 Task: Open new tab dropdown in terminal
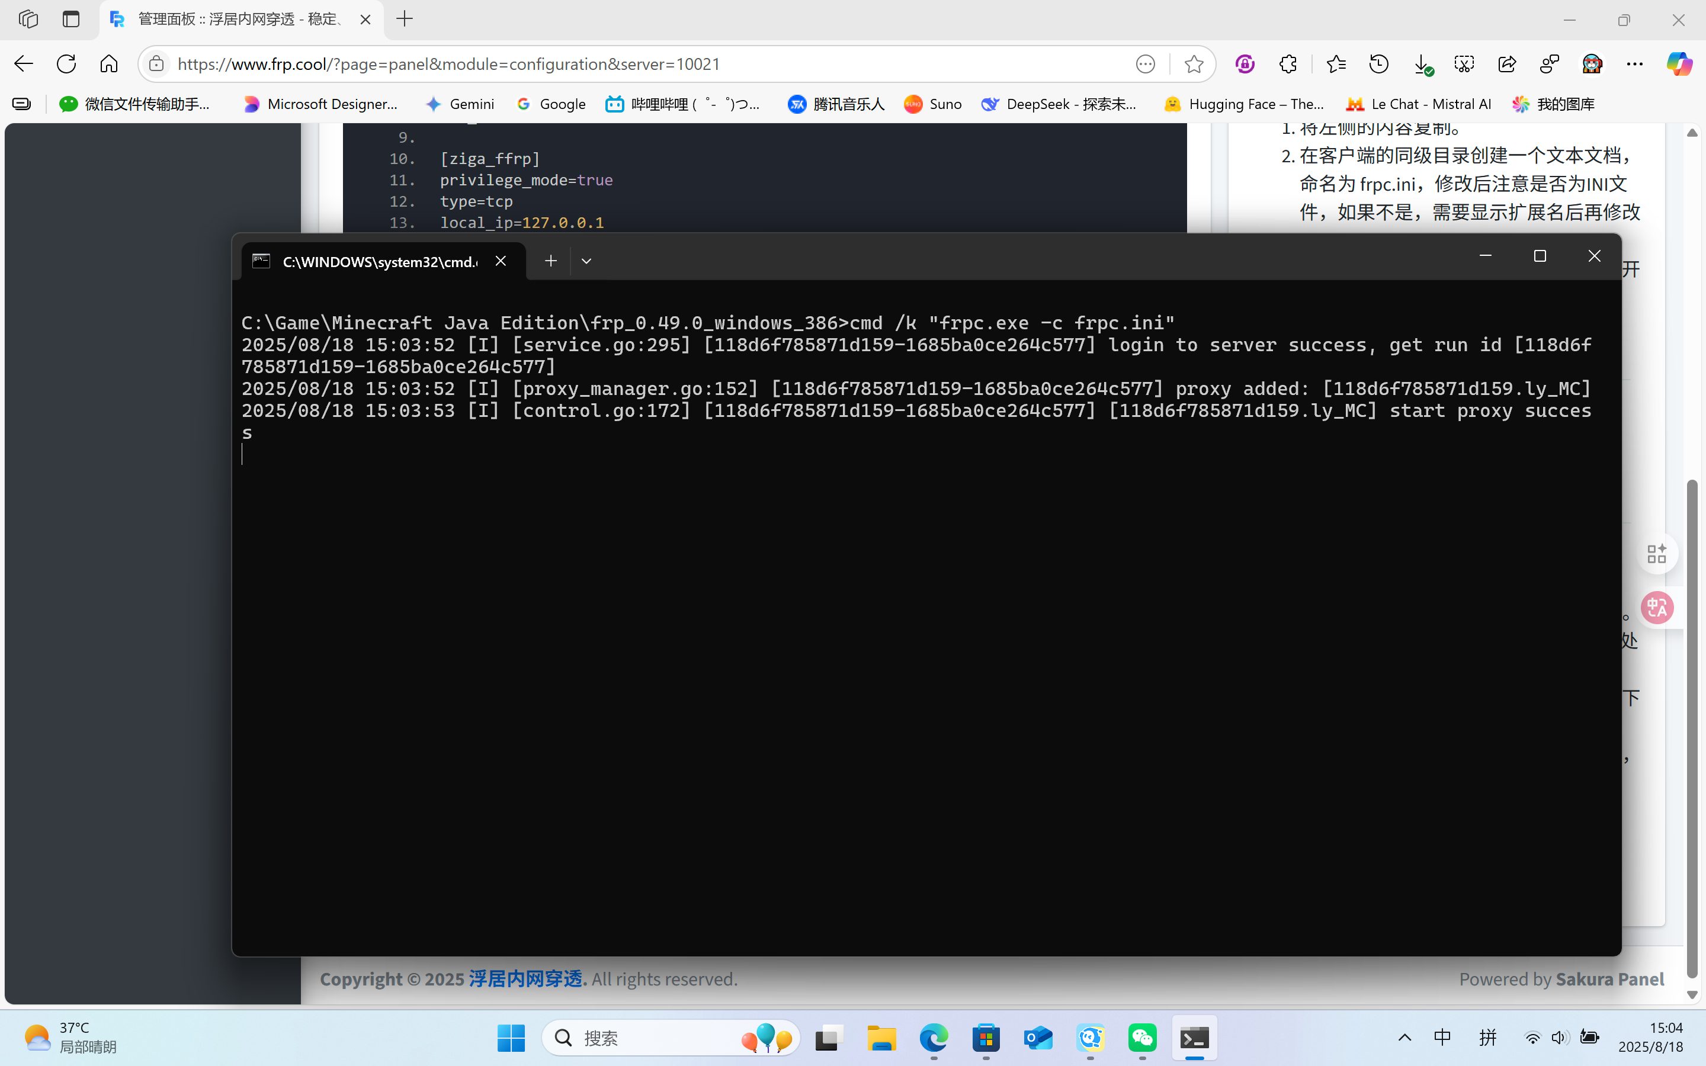pos(586,261)
